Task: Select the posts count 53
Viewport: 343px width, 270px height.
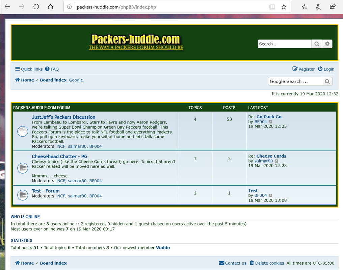Action: tap(229, 119)
